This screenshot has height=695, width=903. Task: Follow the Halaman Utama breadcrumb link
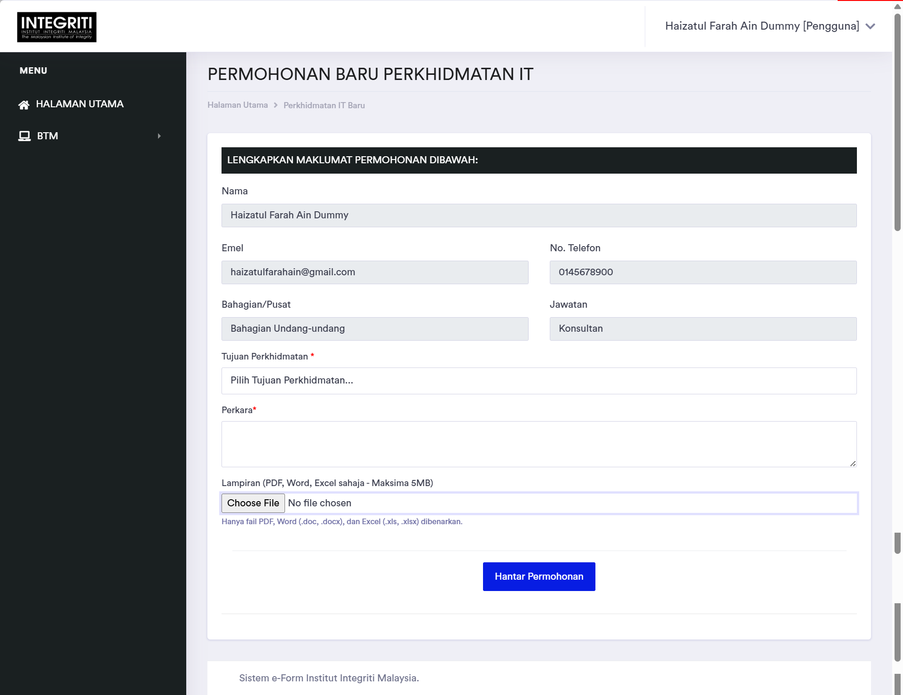(238, 105)
